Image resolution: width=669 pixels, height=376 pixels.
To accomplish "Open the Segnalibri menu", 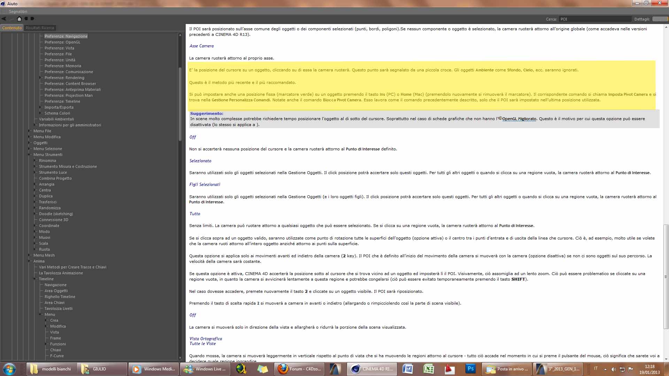I will [18, 11].
